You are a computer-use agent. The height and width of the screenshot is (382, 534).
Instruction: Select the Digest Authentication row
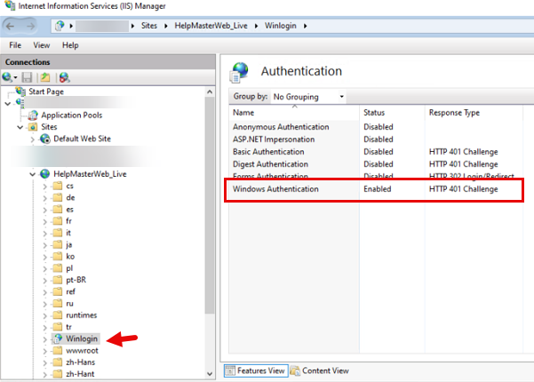click(376, 164)
